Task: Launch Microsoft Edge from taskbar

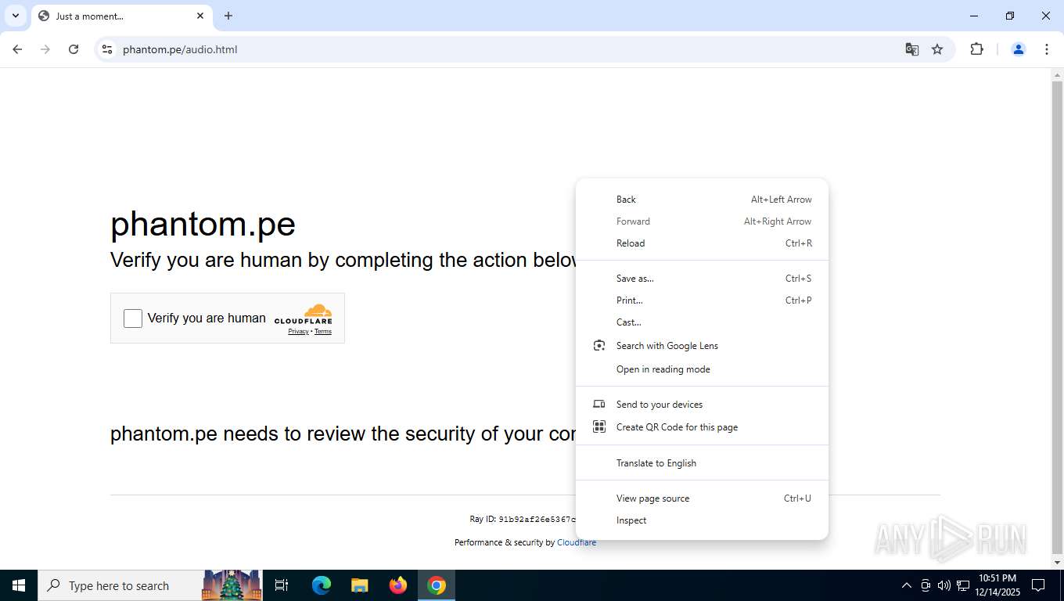Action: [x=322, y=585]
